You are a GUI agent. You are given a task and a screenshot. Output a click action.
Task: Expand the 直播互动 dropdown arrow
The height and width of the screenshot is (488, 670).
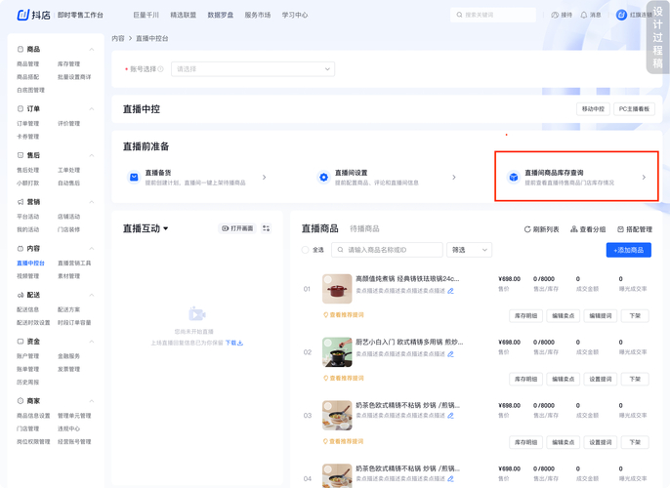tap(166, 229)
